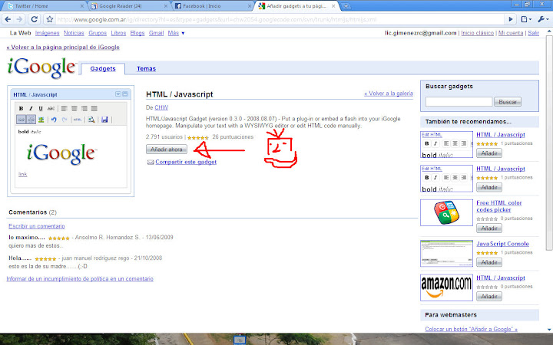Focus the Buscar gadgets search field
Viewport: 553px width, 345px height.
coord(459,102)
